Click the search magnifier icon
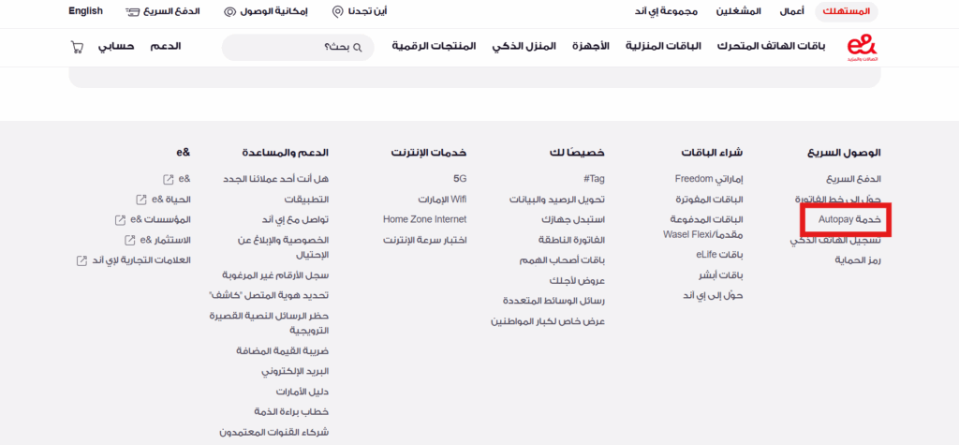This screenshot has height=445, width=959. tap(359, 47)
